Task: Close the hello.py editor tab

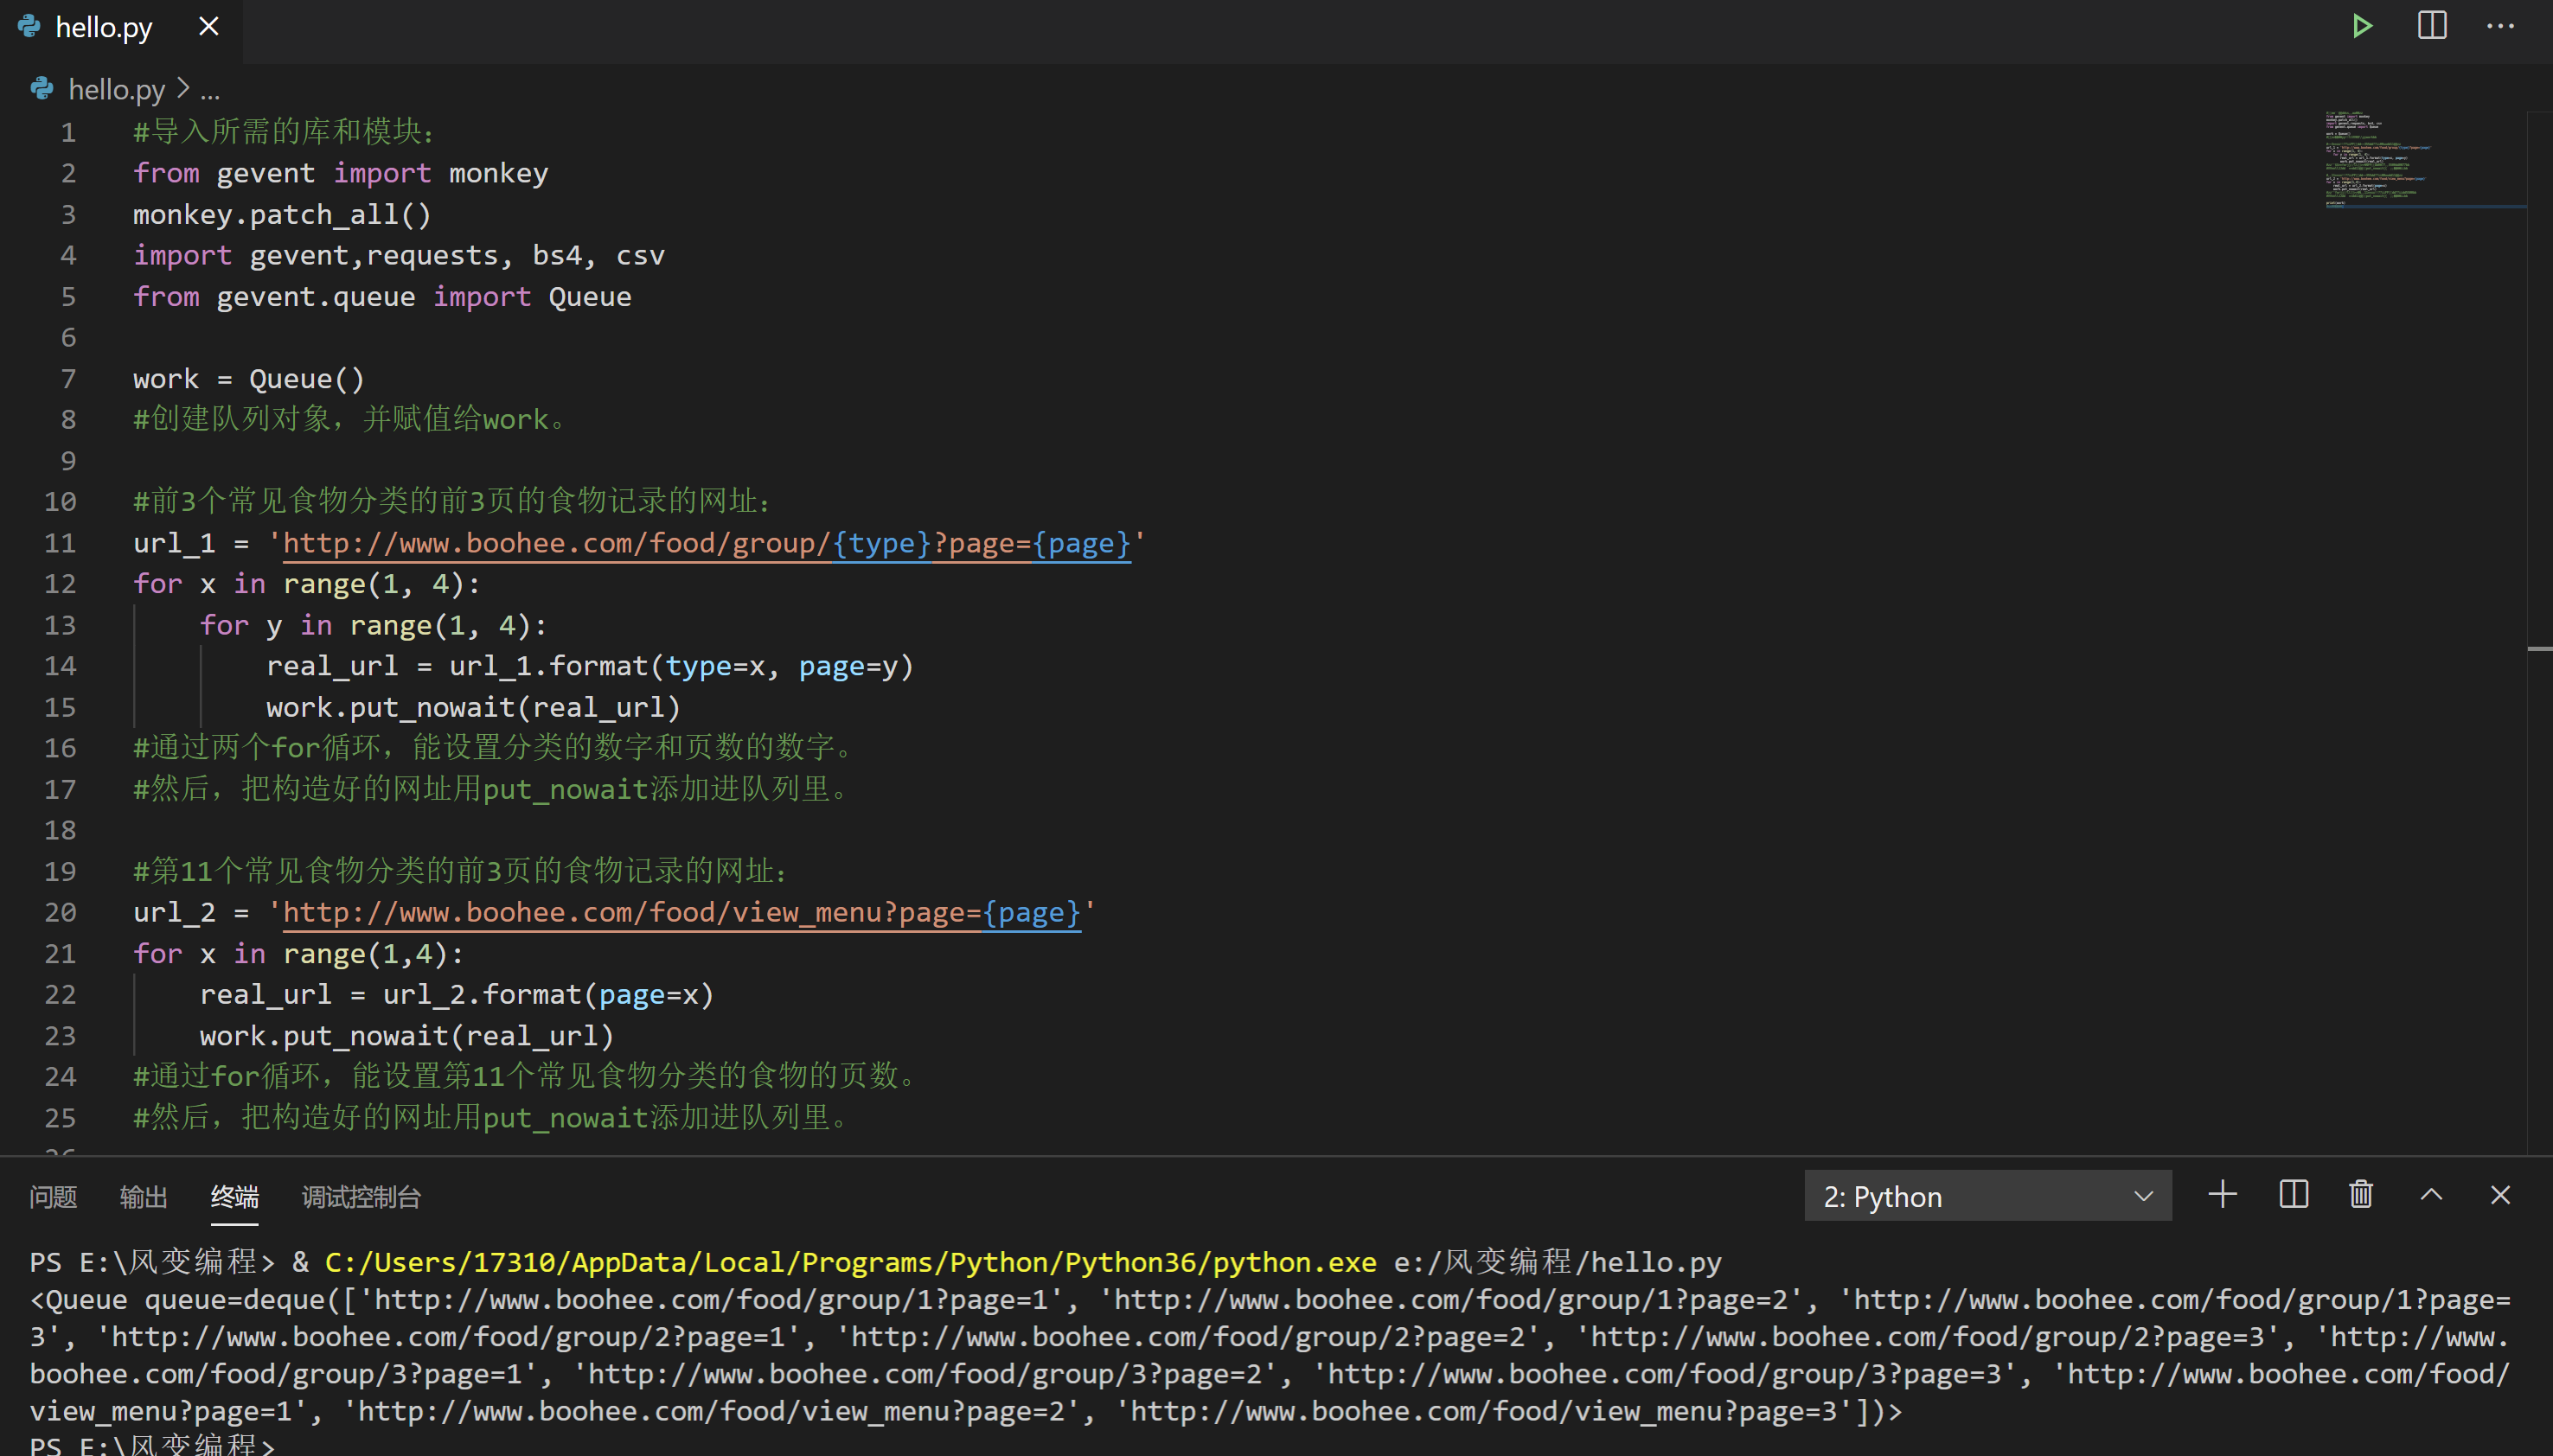Action: tap(208, 27)
